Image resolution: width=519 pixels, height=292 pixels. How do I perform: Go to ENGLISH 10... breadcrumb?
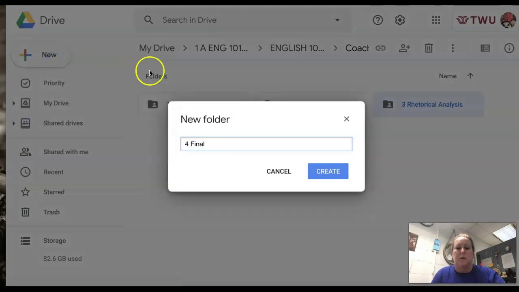point(297,48)
